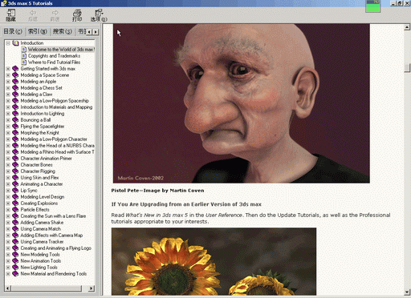Click the content pane scroll-up arrow
The image size is (411, 298).
[x=407, y=27]
